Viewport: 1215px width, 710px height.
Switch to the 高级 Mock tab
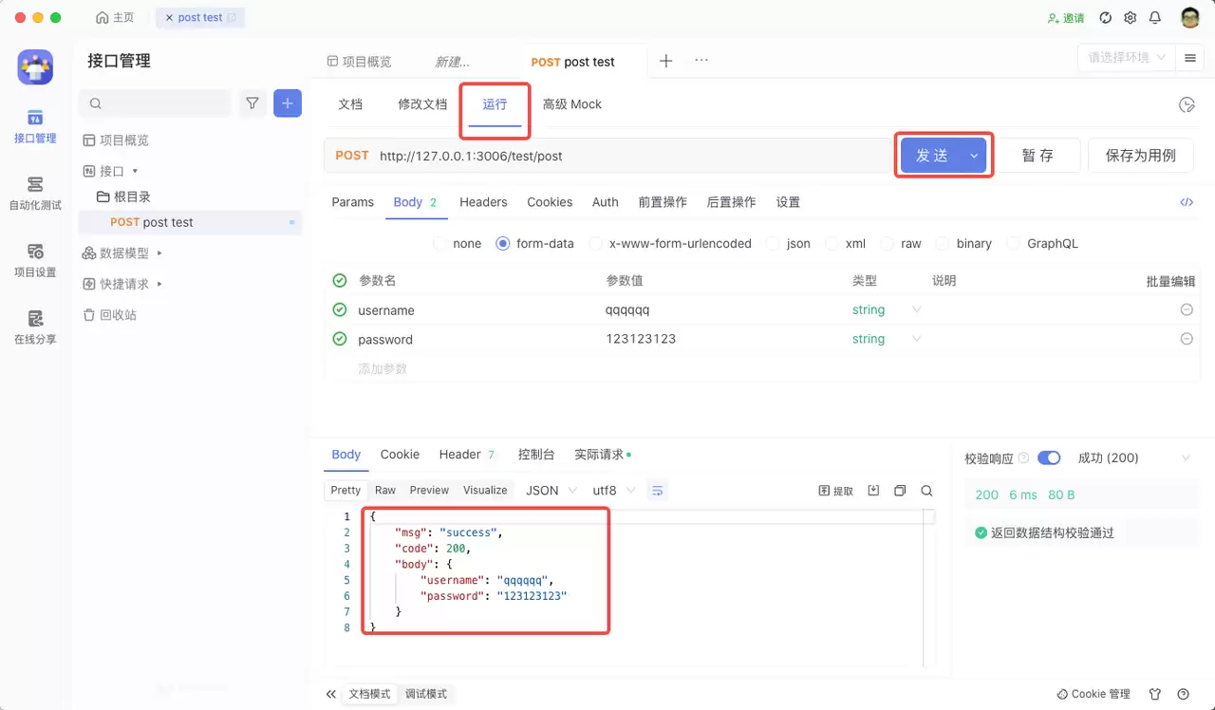click(x=572, y=104)
